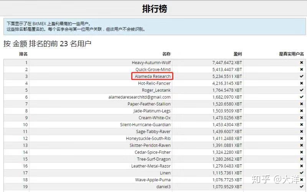This screenshot has height=192, width=307.
Task: Select the name Hot-Relic-Fancier
Action: click(154, 83)
